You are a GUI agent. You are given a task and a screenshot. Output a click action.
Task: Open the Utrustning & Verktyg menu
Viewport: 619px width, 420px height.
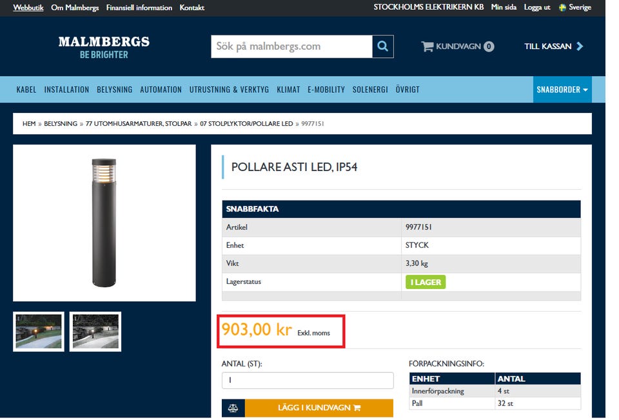229,90
